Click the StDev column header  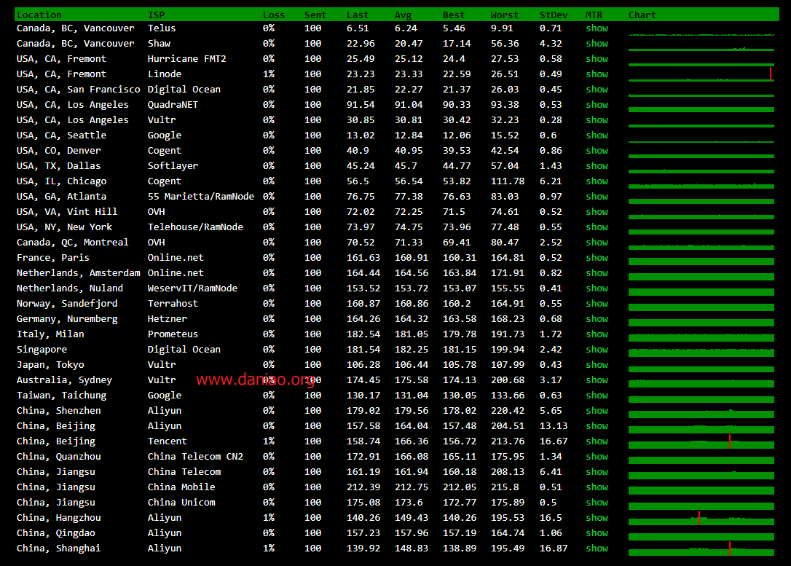554,15
